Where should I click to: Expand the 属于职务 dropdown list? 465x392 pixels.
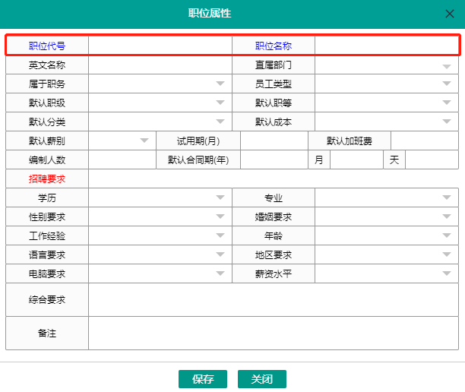220,84
